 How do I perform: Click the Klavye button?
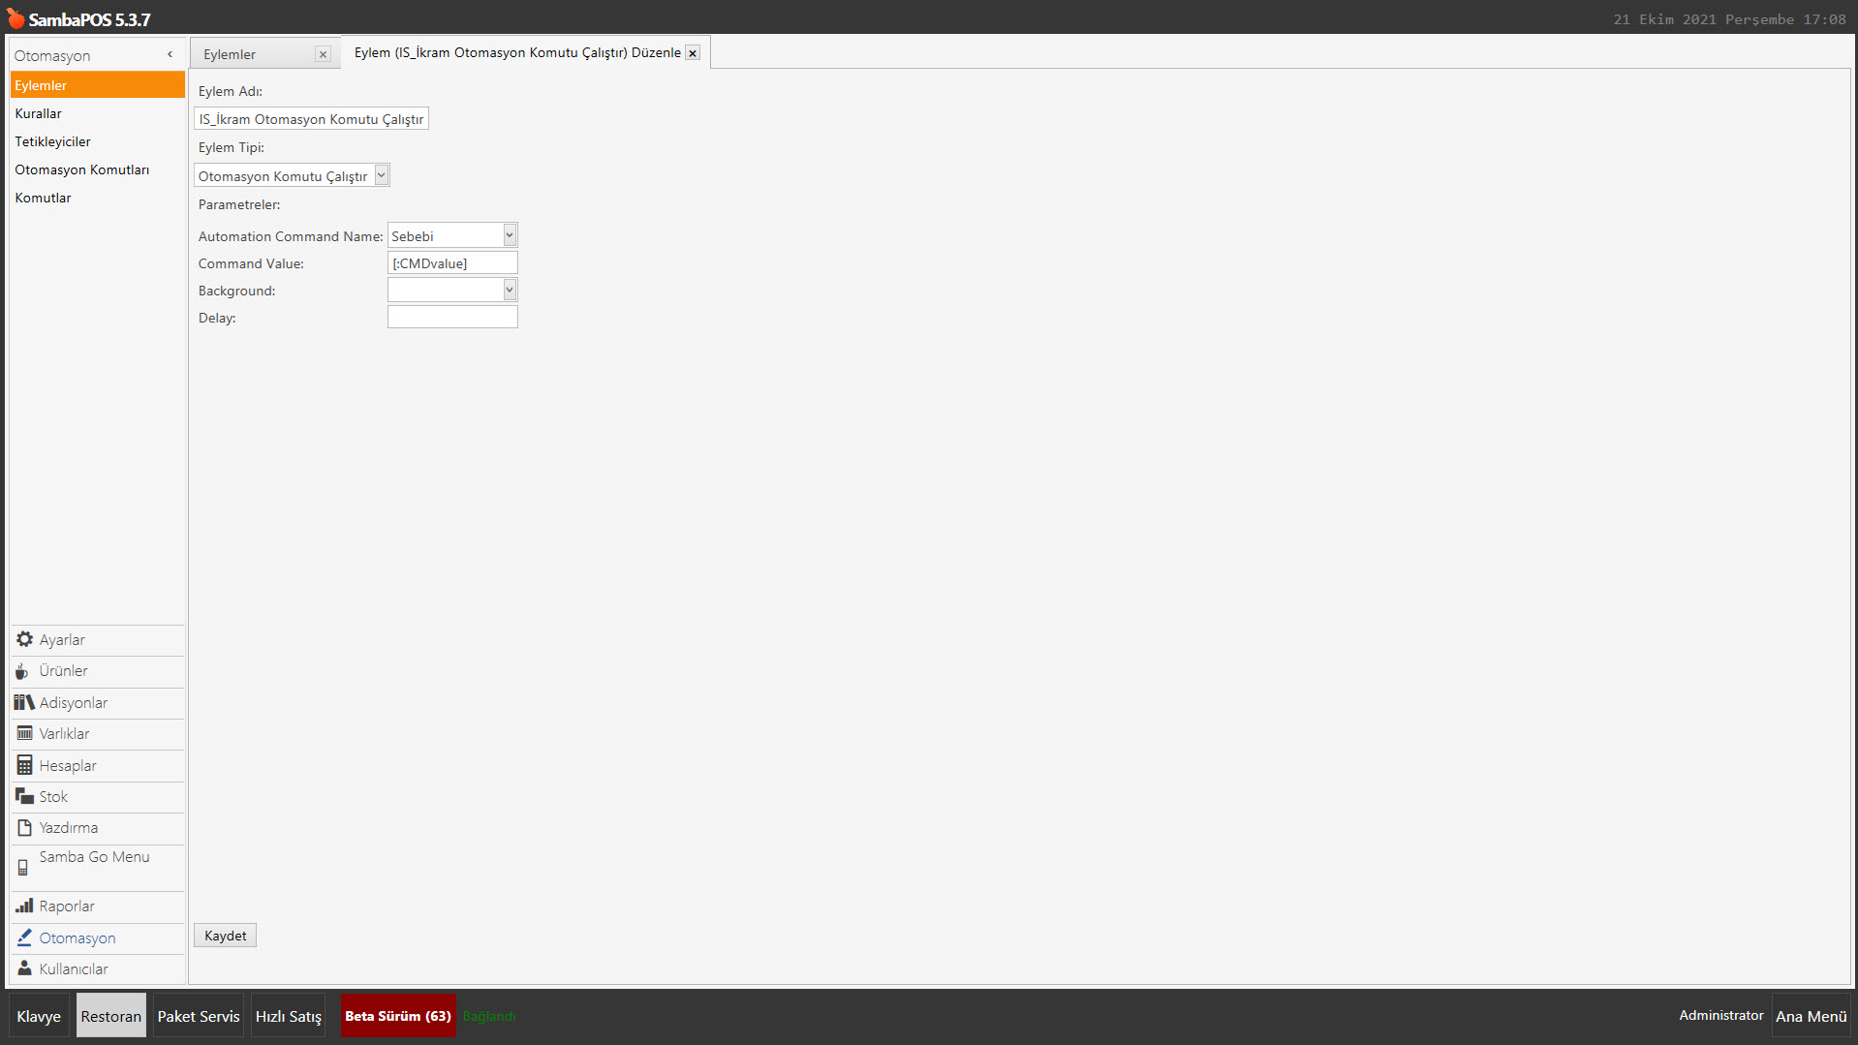pos(39,1015)
